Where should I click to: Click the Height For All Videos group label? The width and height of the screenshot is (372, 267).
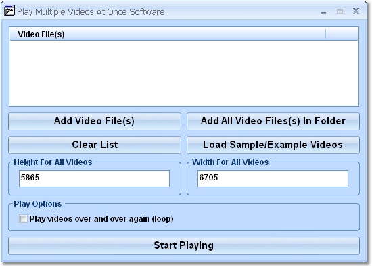53,162
